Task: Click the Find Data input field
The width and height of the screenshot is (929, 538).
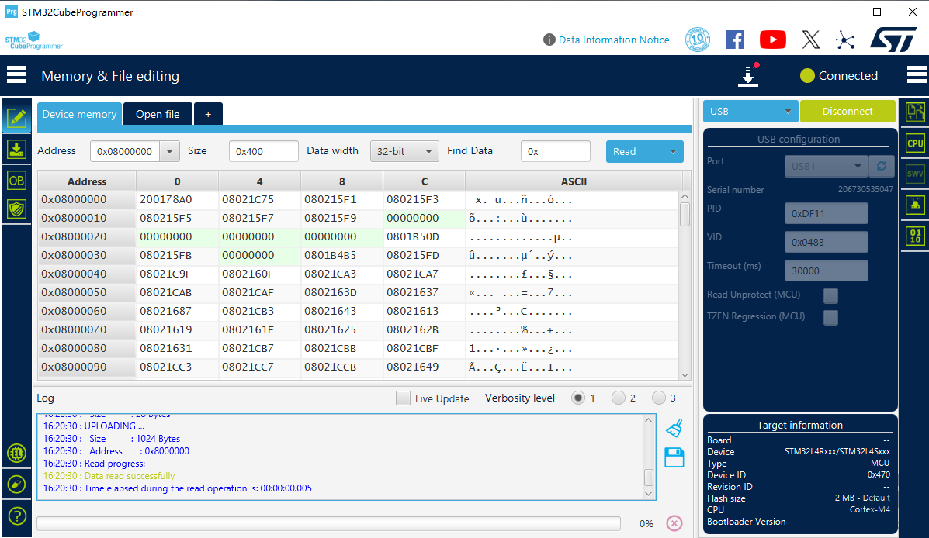Action: [x=555, y=151]
